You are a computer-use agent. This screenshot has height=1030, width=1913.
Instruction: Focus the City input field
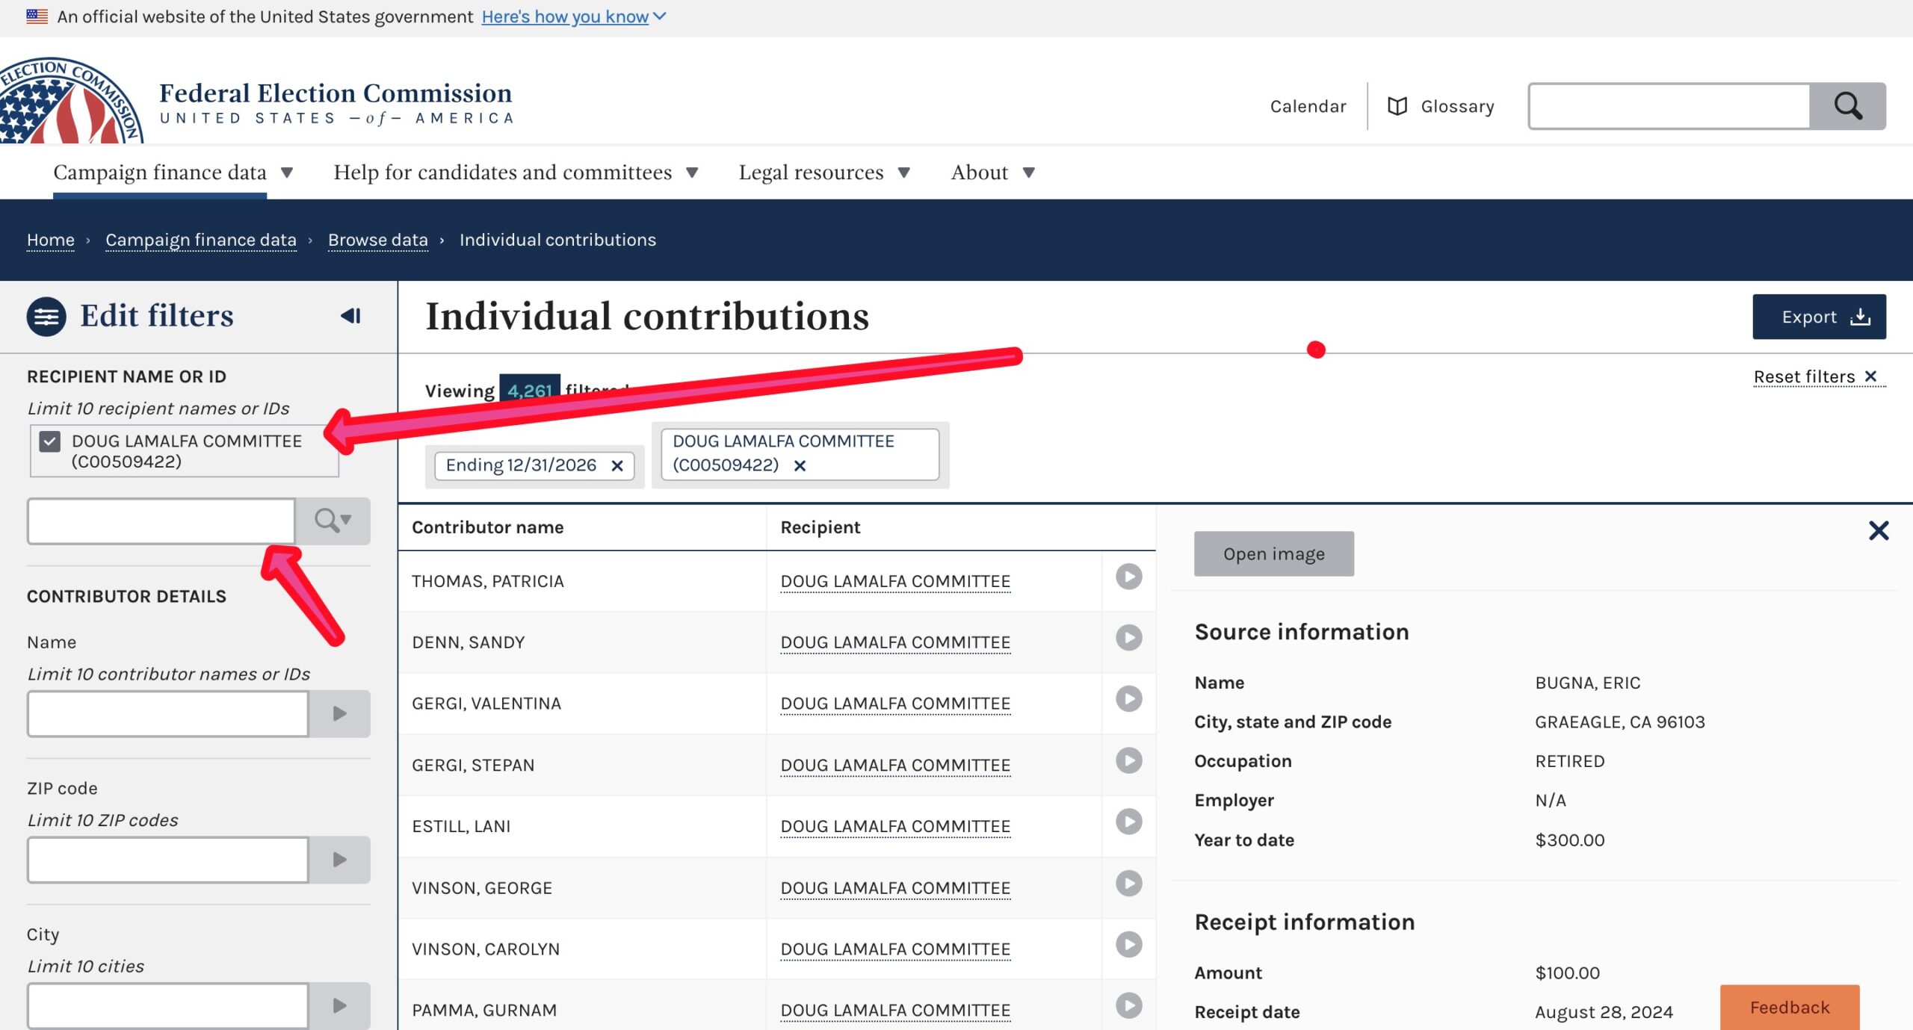tap(168, 1005)
